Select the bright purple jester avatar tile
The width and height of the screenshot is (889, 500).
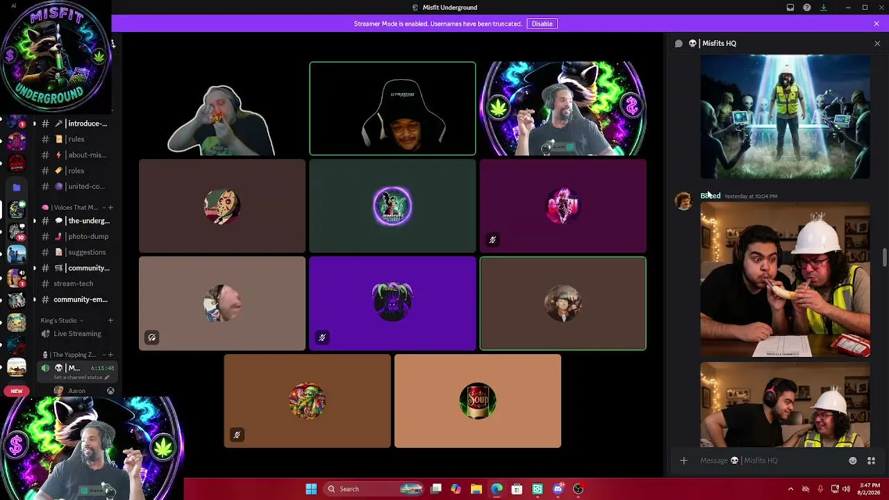(392, 303)
